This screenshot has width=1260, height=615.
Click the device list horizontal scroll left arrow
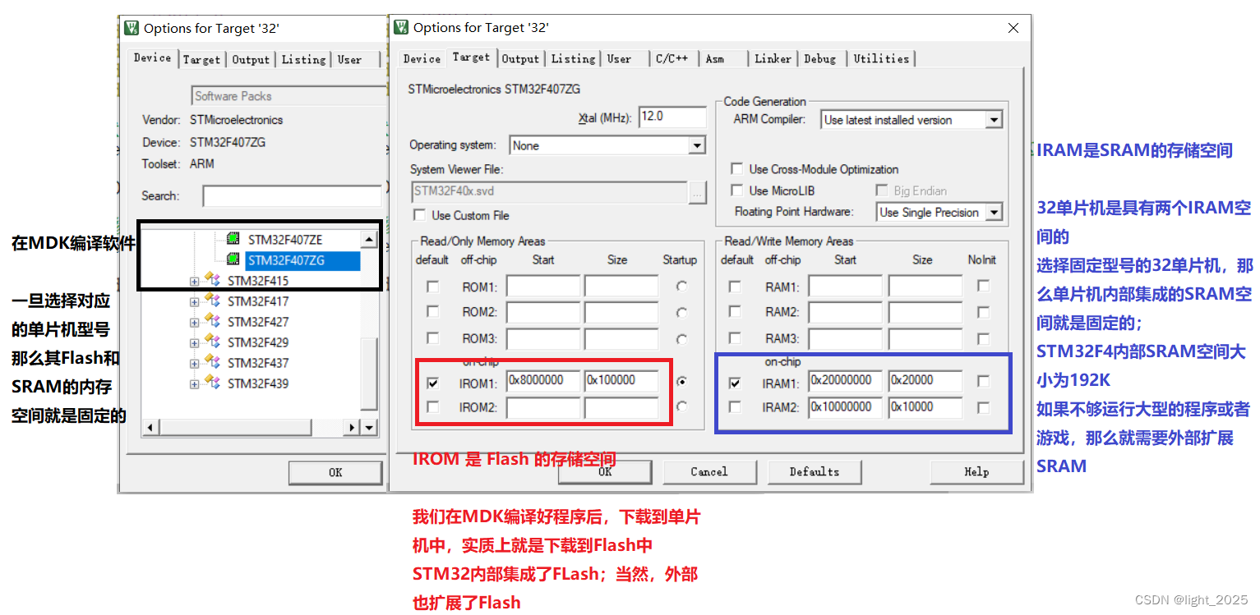click(x=150, y=428)
